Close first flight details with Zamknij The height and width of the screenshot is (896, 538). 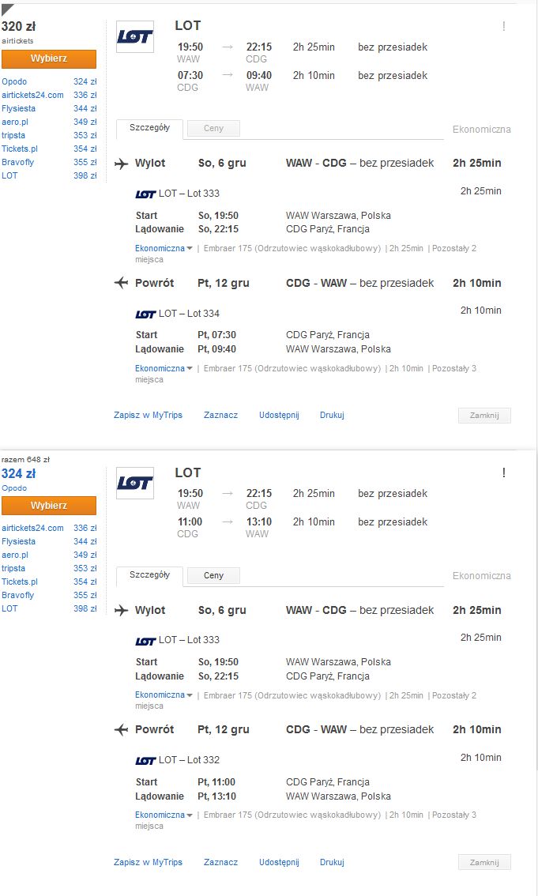pos(484,416)
